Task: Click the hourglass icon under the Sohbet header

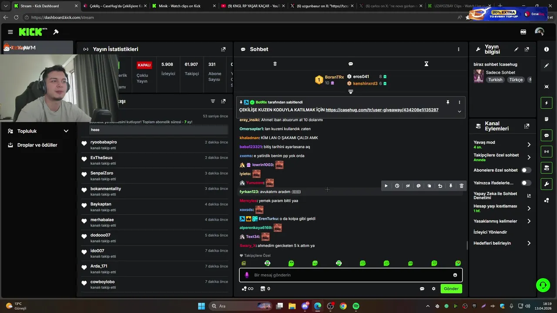Action: (426, 64)
